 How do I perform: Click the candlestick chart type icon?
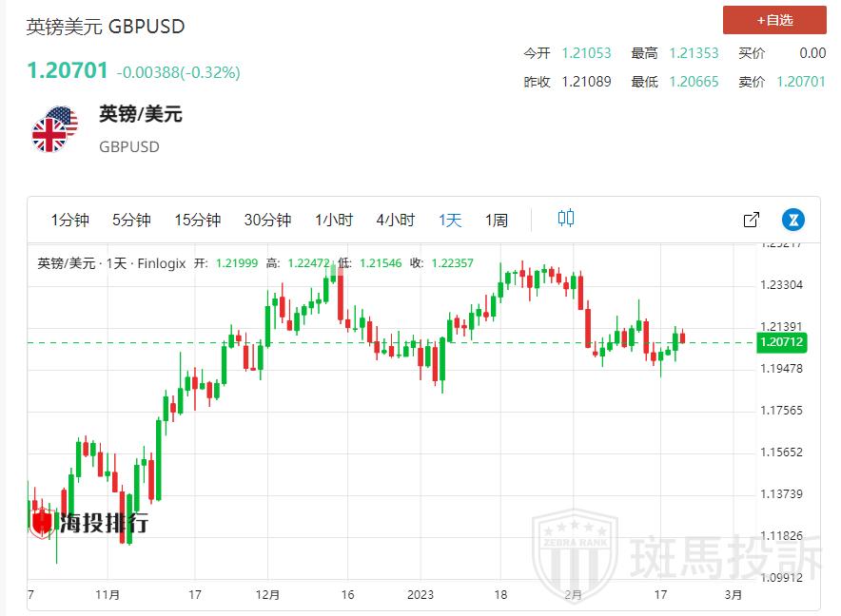point(566,219)
